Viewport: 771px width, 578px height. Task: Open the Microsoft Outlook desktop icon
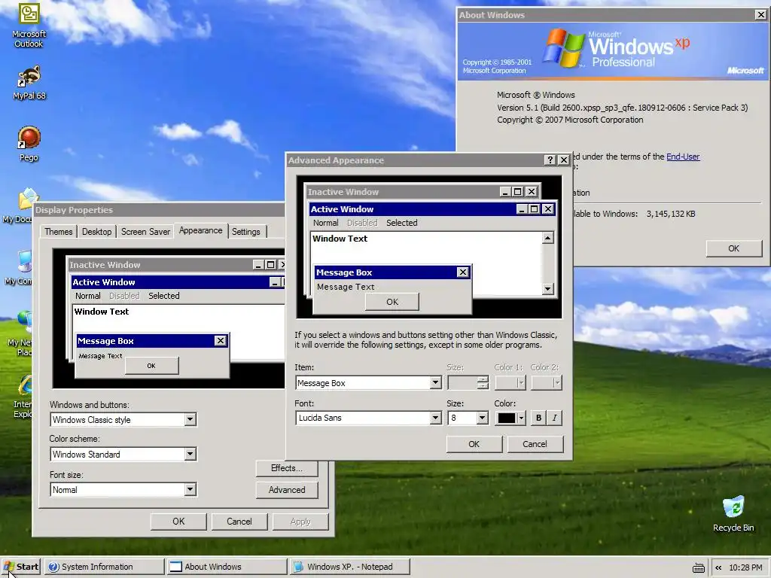29,25
